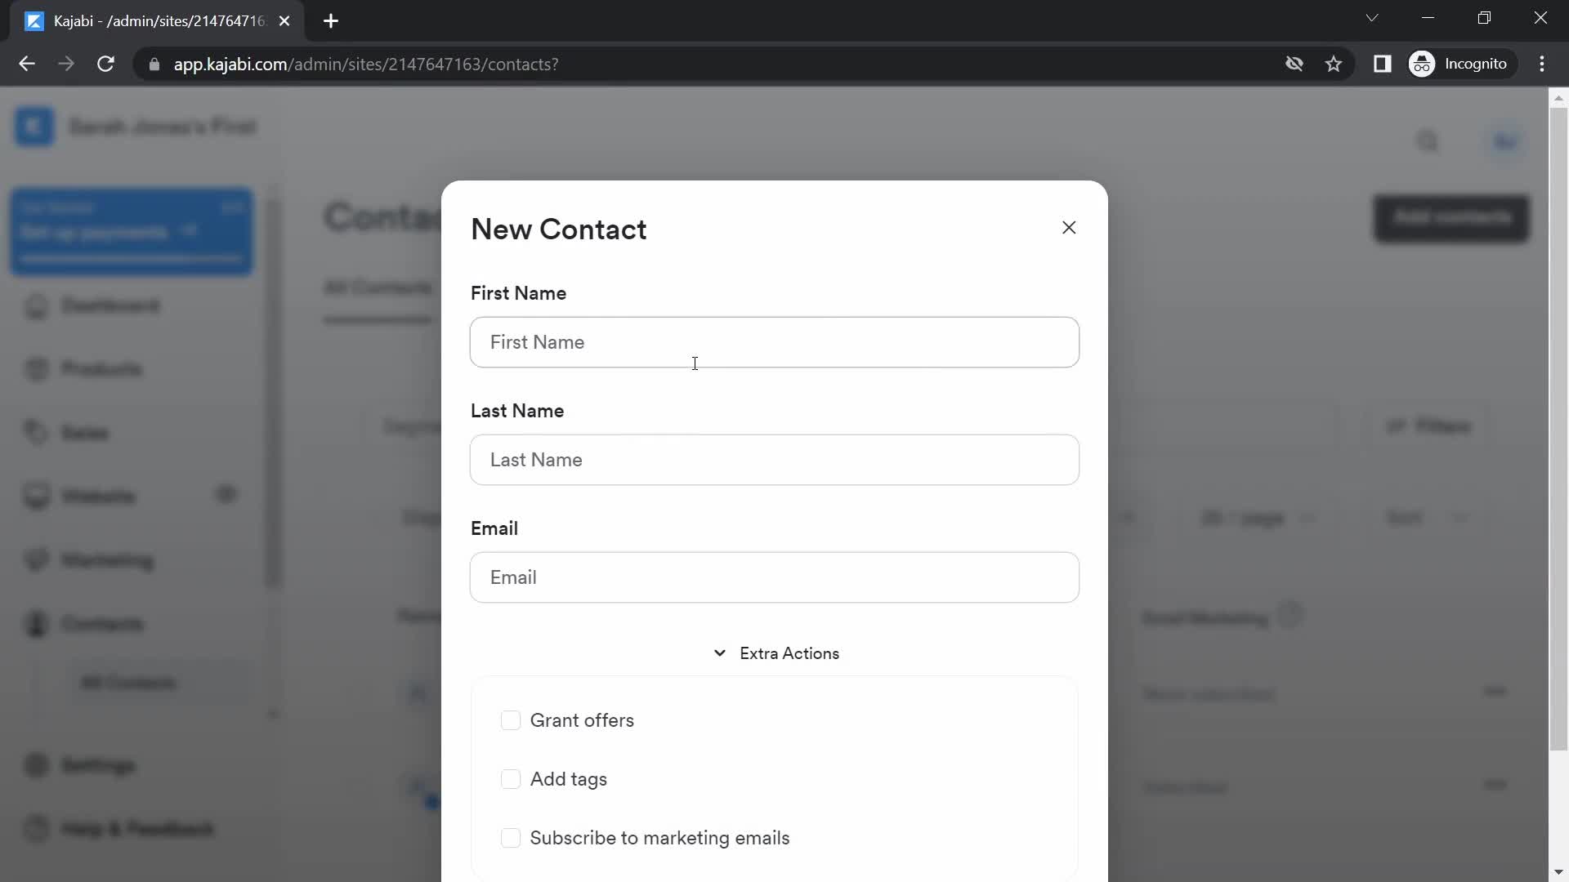Screen dimensions: 1569x882
Task: Open the user avatar menu in header
Action: pos(1505,141)
